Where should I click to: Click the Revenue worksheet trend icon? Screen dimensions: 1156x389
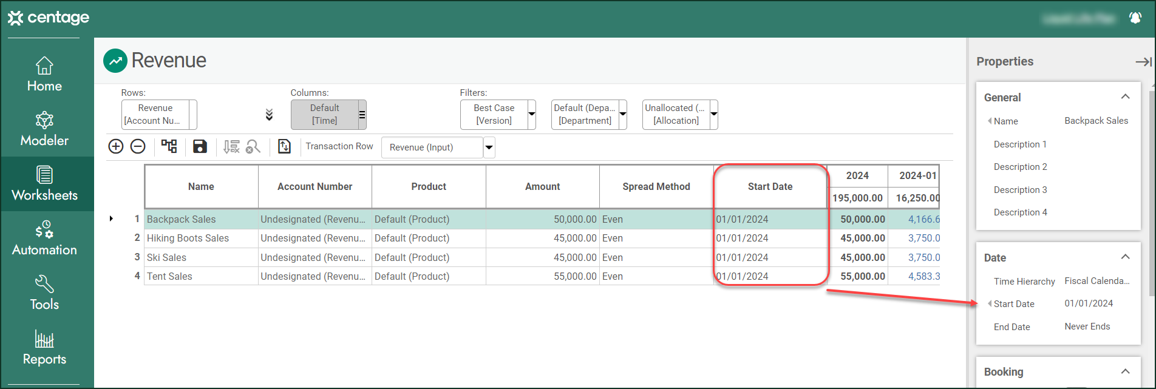click(x=115, y=61)
